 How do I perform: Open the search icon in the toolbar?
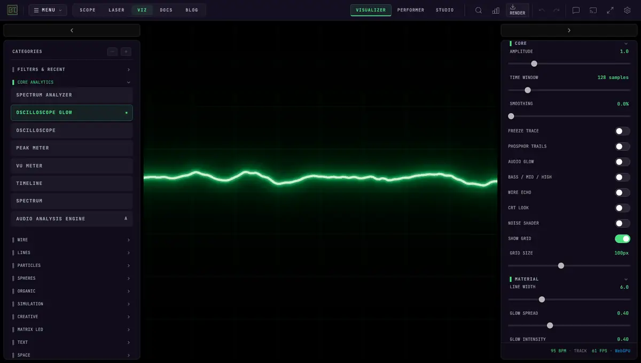coord(479,10)
